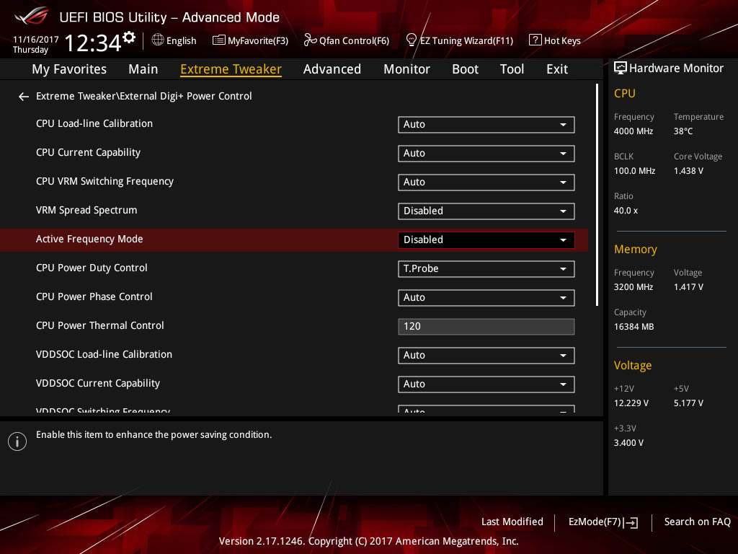Click the ROG logo icon
The image size is (738, 554).
31,17
